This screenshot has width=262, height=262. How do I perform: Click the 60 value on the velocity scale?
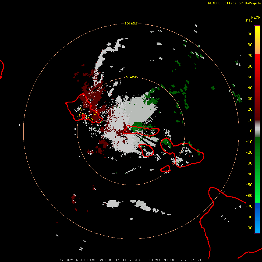pos(250,66)
